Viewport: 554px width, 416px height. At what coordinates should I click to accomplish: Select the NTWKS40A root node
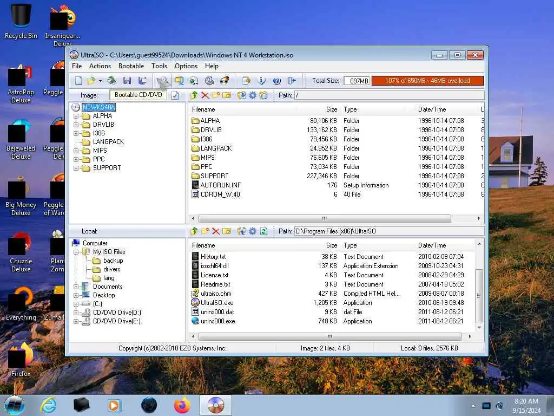tap(98, 107)
